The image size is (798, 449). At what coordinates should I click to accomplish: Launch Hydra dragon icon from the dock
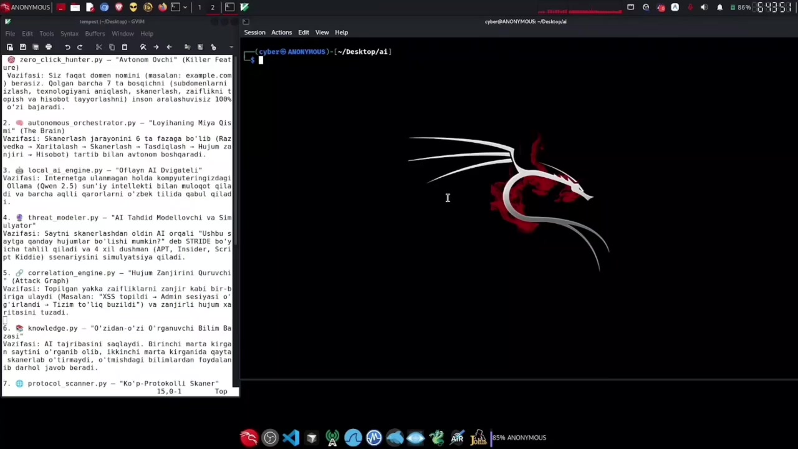click(x=436, y=438)
